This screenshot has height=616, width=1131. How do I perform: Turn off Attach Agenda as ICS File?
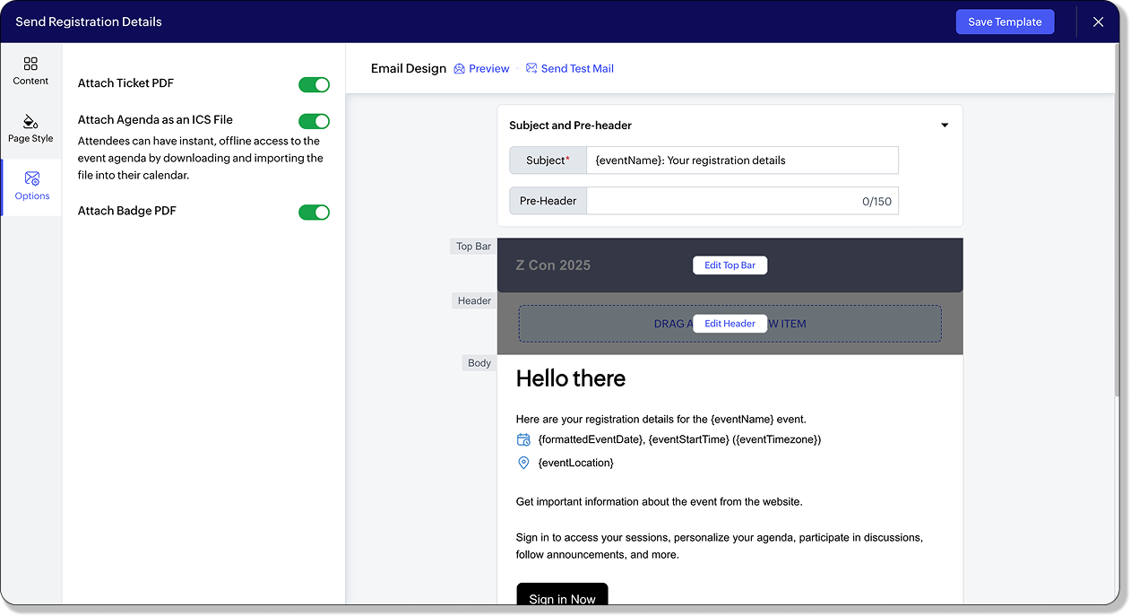pos(315,121)
